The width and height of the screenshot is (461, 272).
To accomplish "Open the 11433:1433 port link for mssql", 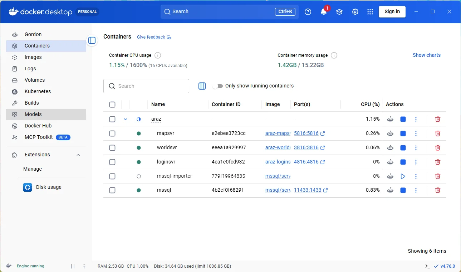I will point(311,190).
